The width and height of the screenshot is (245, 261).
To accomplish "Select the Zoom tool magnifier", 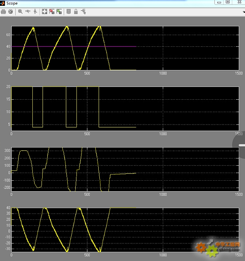I will tap(20, 12).
